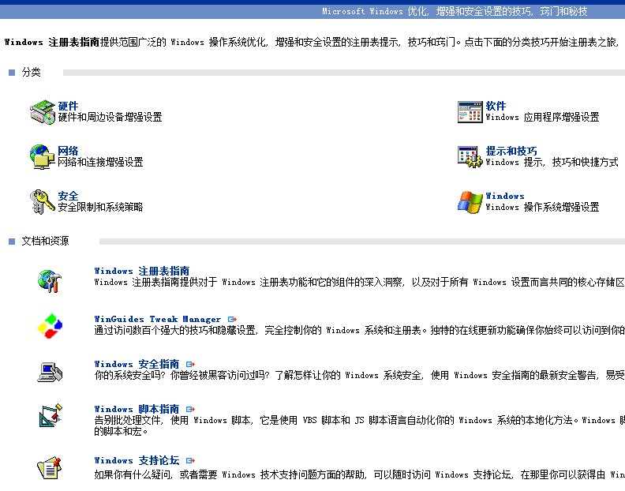The width and height of the screenshot is (625, 491).
Task: Click the text Windows 应用程序增强设置
Action: click(542, 117)
